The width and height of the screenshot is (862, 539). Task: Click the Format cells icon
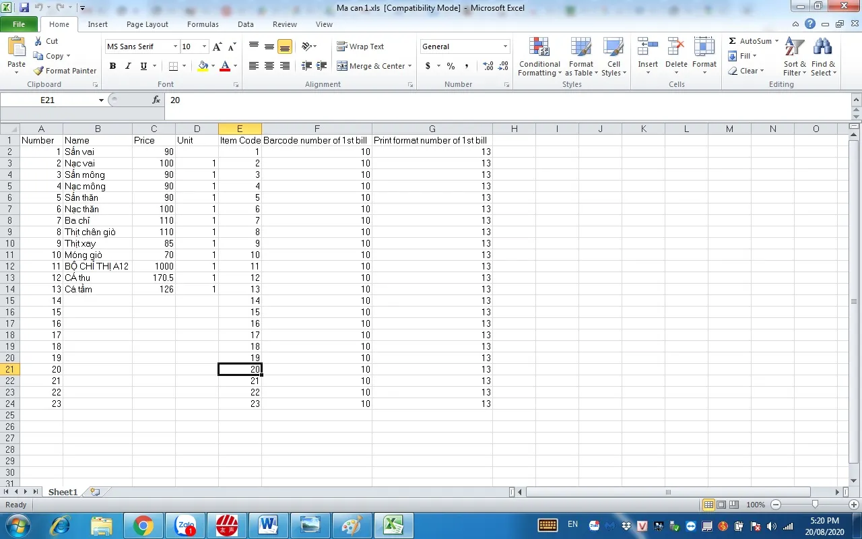click(704, 47)
